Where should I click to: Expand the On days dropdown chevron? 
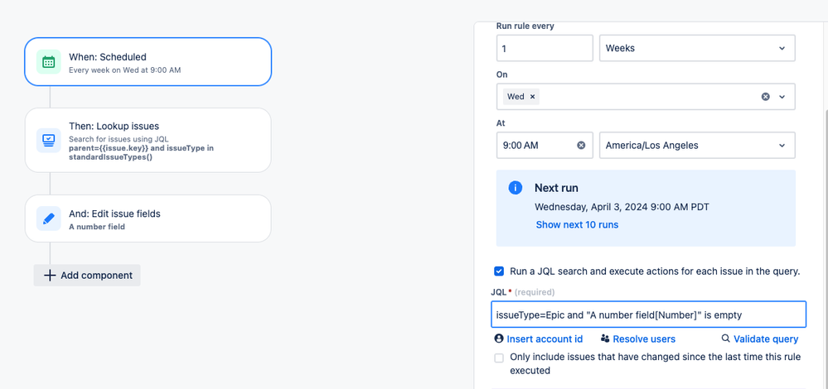tap(782, 97)
